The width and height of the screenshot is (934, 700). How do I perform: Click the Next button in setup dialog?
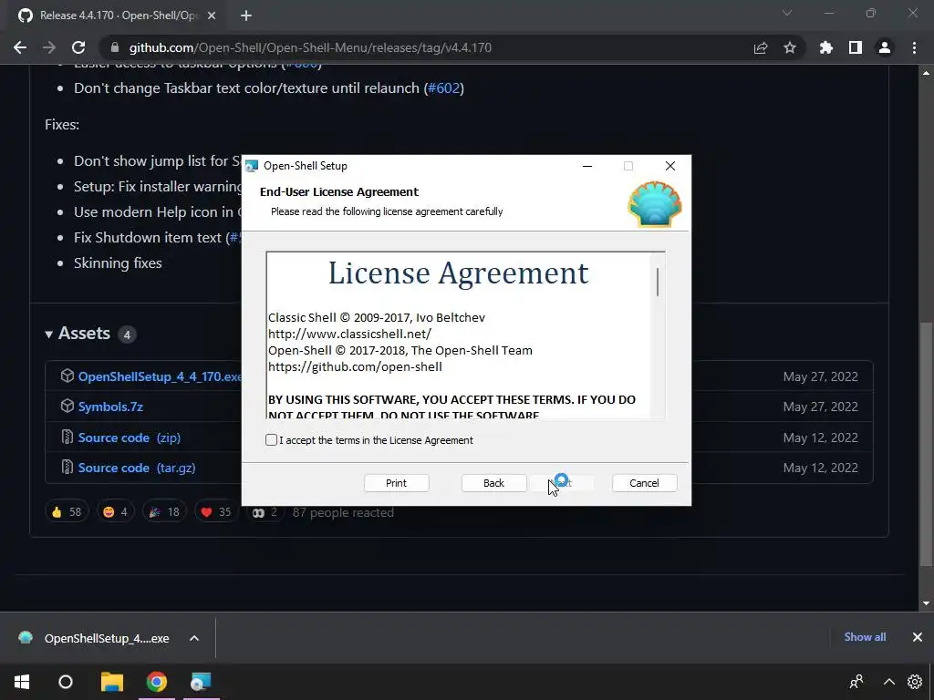(x=563, y=483)
